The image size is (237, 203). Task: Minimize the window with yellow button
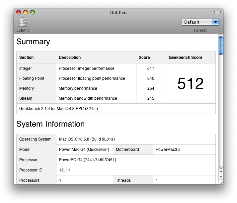click(26, 12)
